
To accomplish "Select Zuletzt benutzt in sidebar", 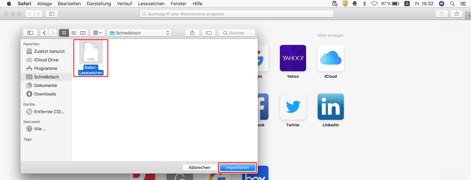I will (46, 51).
